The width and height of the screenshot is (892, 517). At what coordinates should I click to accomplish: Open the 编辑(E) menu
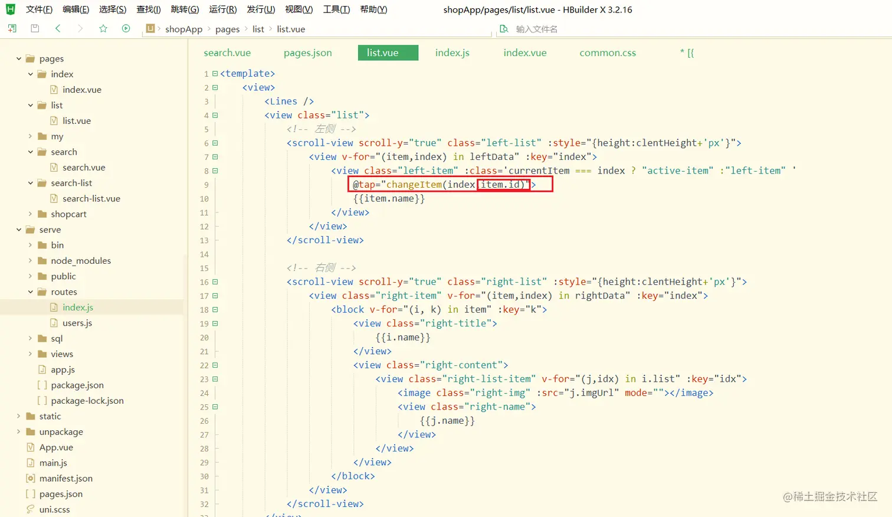tap(76, 9)
